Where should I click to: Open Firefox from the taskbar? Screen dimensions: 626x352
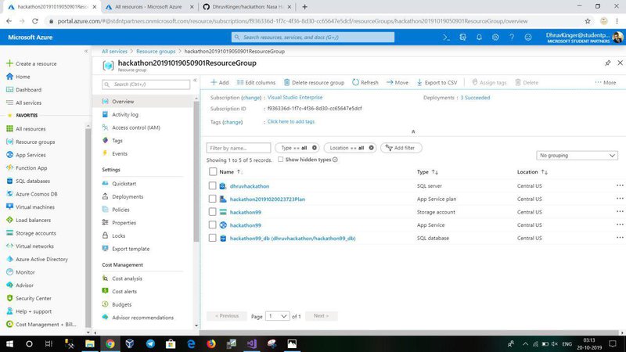211,343
